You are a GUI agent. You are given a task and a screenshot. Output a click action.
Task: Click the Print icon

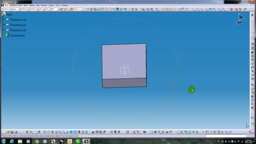tap(16, 132)
